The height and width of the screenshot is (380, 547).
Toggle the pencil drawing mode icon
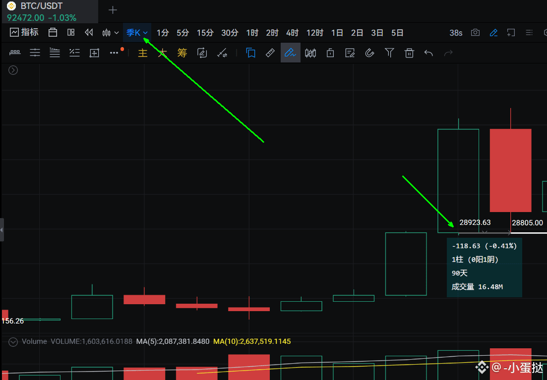tap(493, 32)
